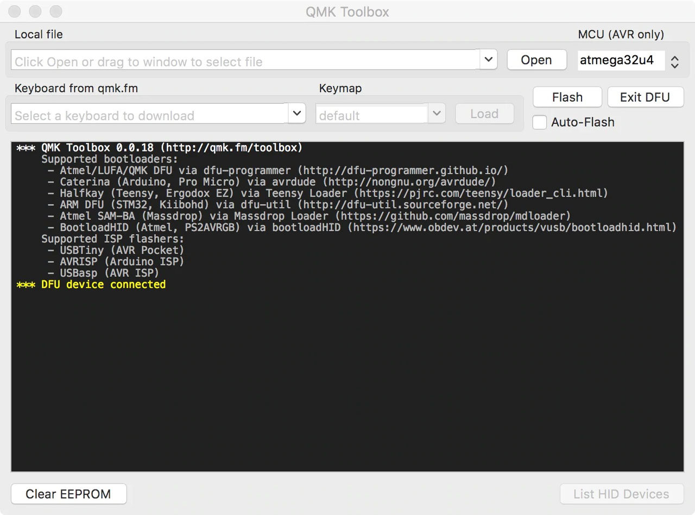
Task: Click the Local file path input field
Action: tap(244, 61)
